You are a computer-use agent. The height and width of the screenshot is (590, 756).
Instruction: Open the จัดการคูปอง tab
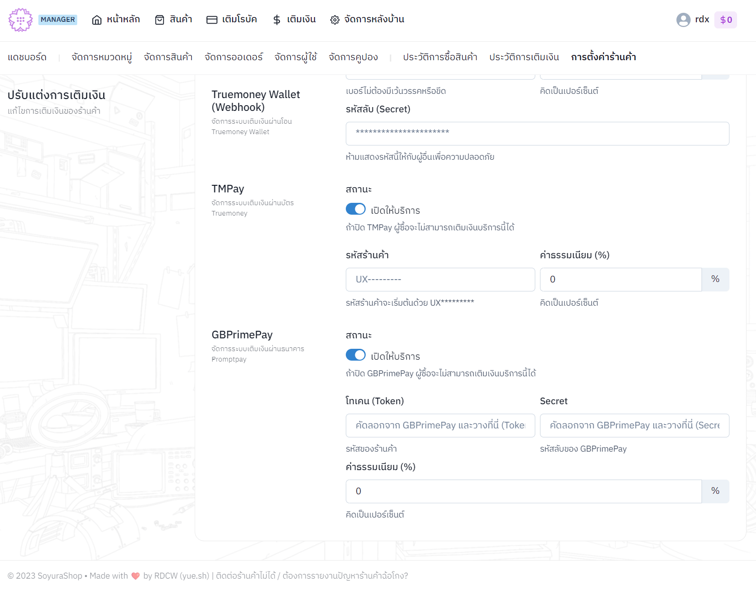pyautogui.click(x=353, y=57)
